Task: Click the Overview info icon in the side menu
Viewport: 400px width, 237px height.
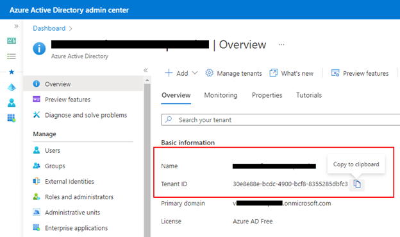Action: (x=37, y=83)
